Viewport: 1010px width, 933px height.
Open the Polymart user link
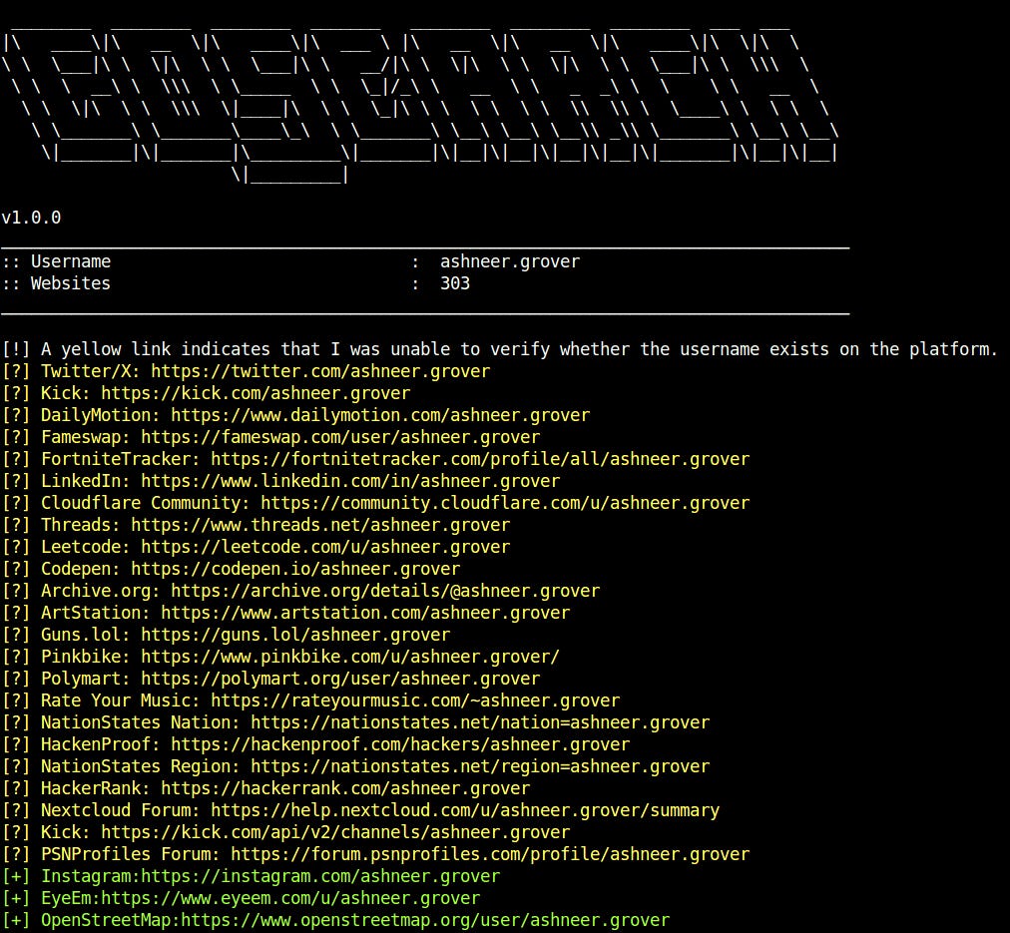click(x=340, y=678)
